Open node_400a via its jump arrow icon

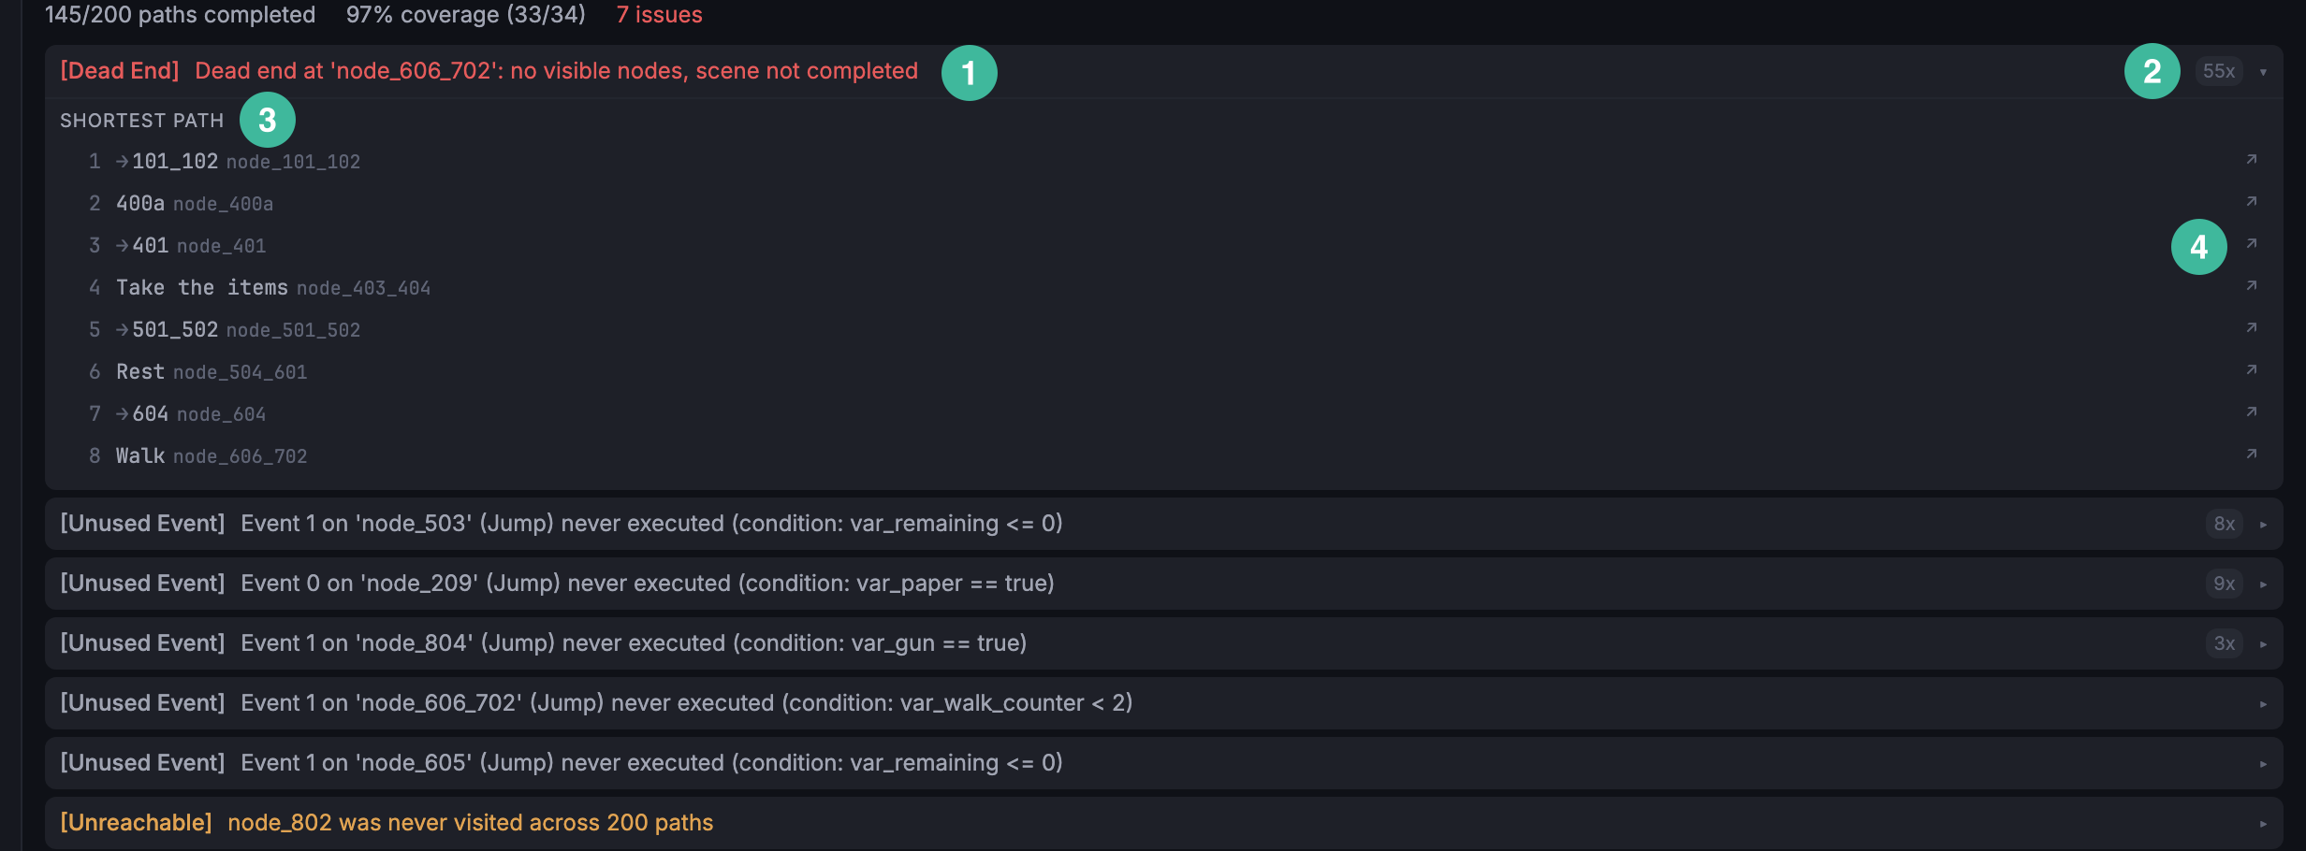pos(2252,202)
